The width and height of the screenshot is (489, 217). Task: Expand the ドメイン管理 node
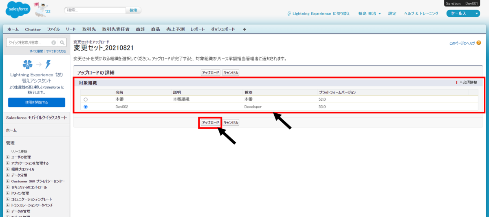pyautogui.click(x=8, y=193)
